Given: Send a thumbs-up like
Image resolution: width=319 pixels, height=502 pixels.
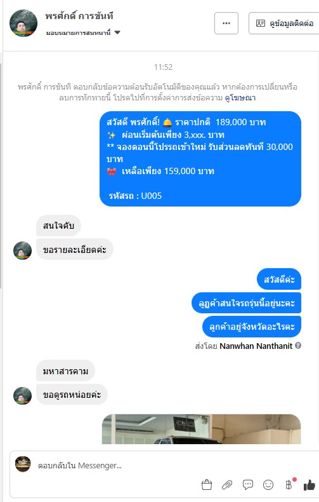Looking at the screenshot, I should pyautogui.click(x=309, y=485).
